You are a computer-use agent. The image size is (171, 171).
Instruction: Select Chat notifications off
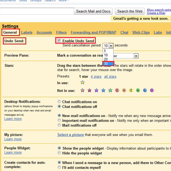point(59,106)
